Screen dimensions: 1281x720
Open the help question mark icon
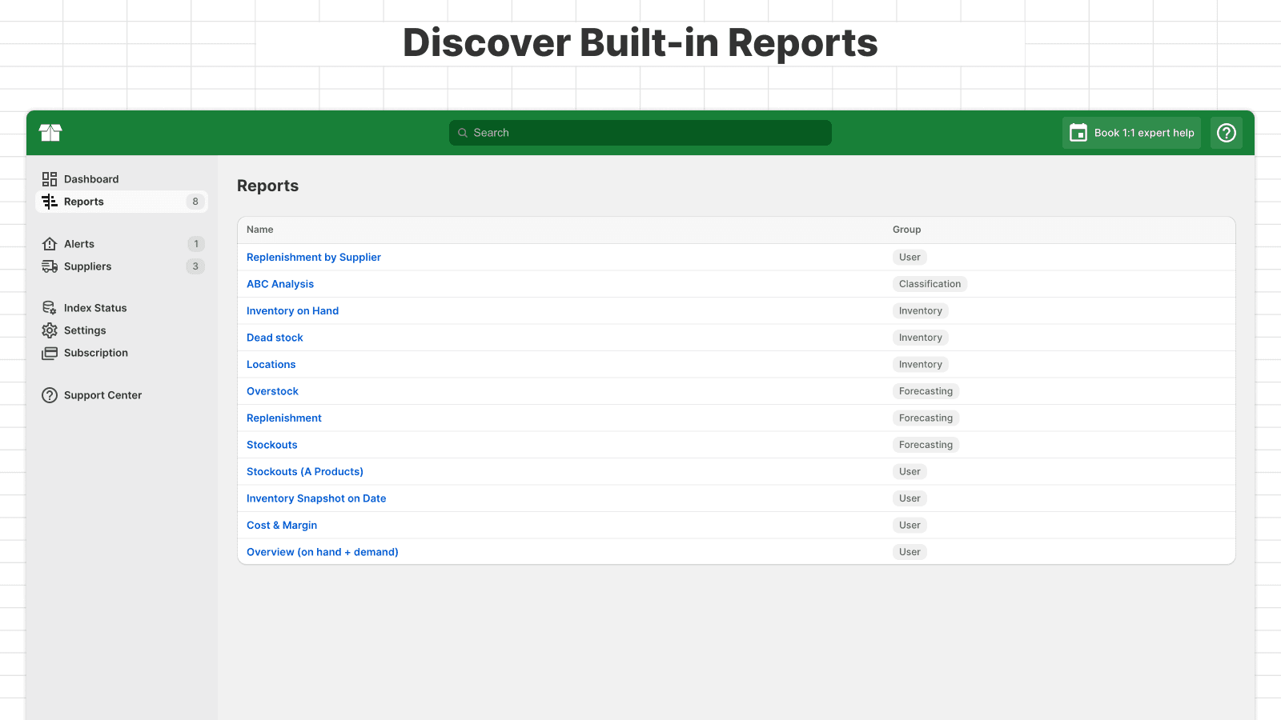[1226, 133]
